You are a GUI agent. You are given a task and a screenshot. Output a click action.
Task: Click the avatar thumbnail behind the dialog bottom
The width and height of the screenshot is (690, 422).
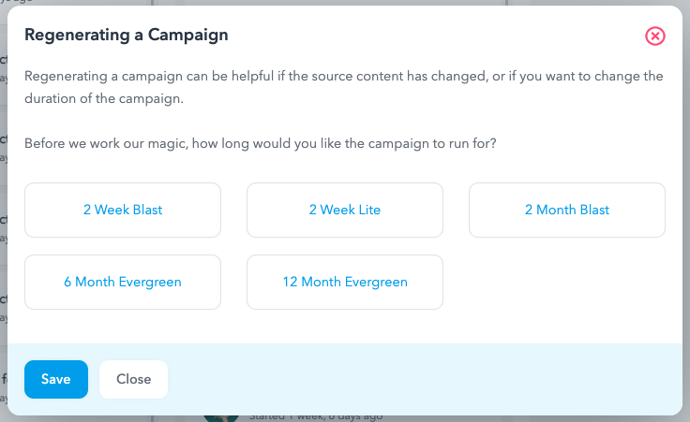221,418
